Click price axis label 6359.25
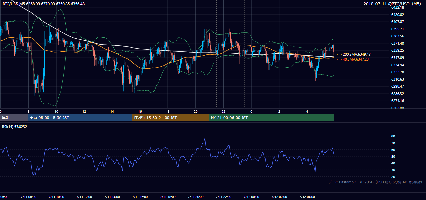The image size is (426, 200). [398, 50]
